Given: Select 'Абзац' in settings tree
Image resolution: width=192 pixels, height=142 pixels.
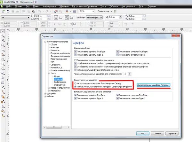Looking at the screenshot, I should [x=57, y=76].
